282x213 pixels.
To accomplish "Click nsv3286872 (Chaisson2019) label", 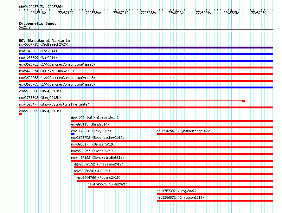I will 180,197.
